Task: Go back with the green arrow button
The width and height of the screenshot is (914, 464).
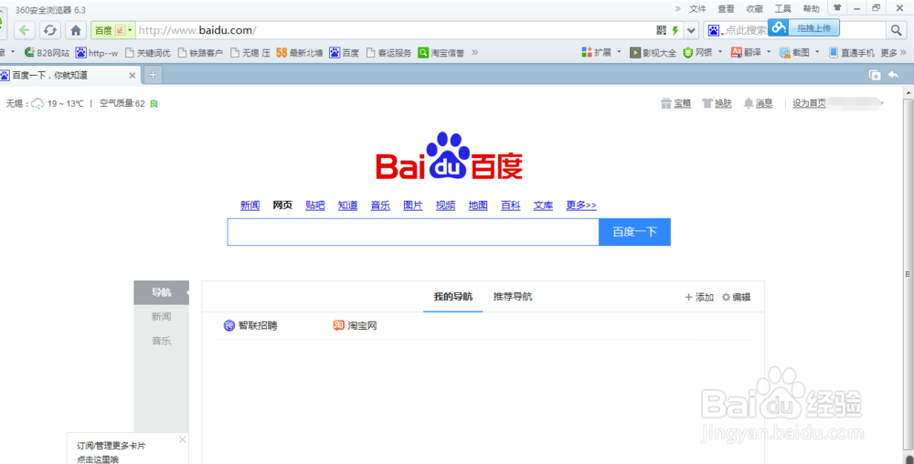Action: tap(24, 30)
